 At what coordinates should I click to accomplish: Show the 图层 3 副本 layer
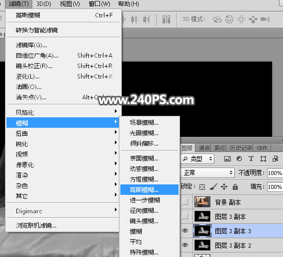(185, 216)
